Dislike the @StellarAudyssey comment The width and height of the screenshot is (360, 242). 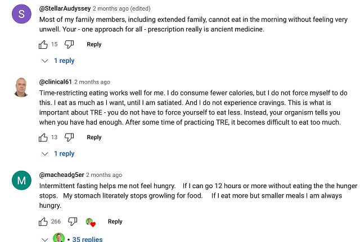click(x=69, y=44)
